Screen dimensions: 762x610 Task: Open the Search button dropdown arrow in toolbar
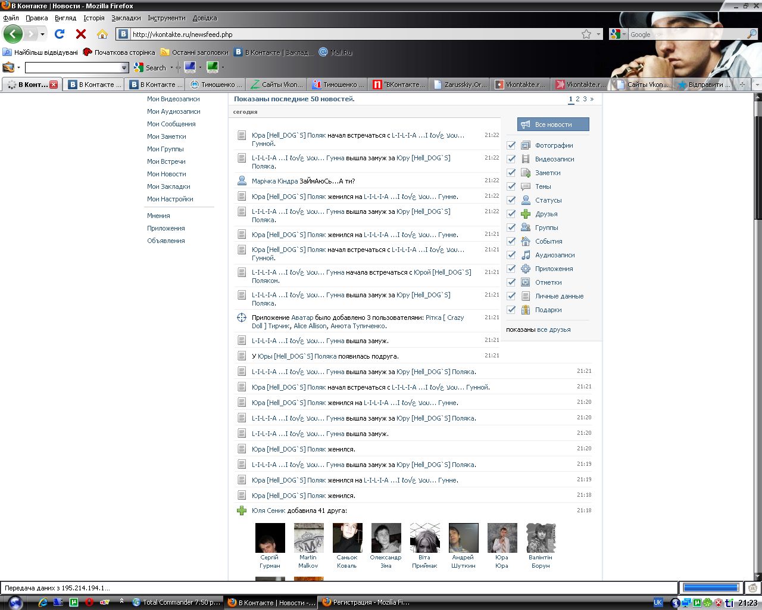(x=171, y=67)
